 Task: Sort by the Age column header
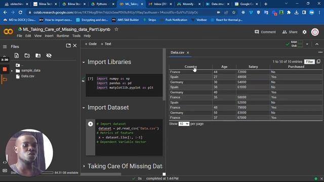pyautogui.click(x=224, y=67)
